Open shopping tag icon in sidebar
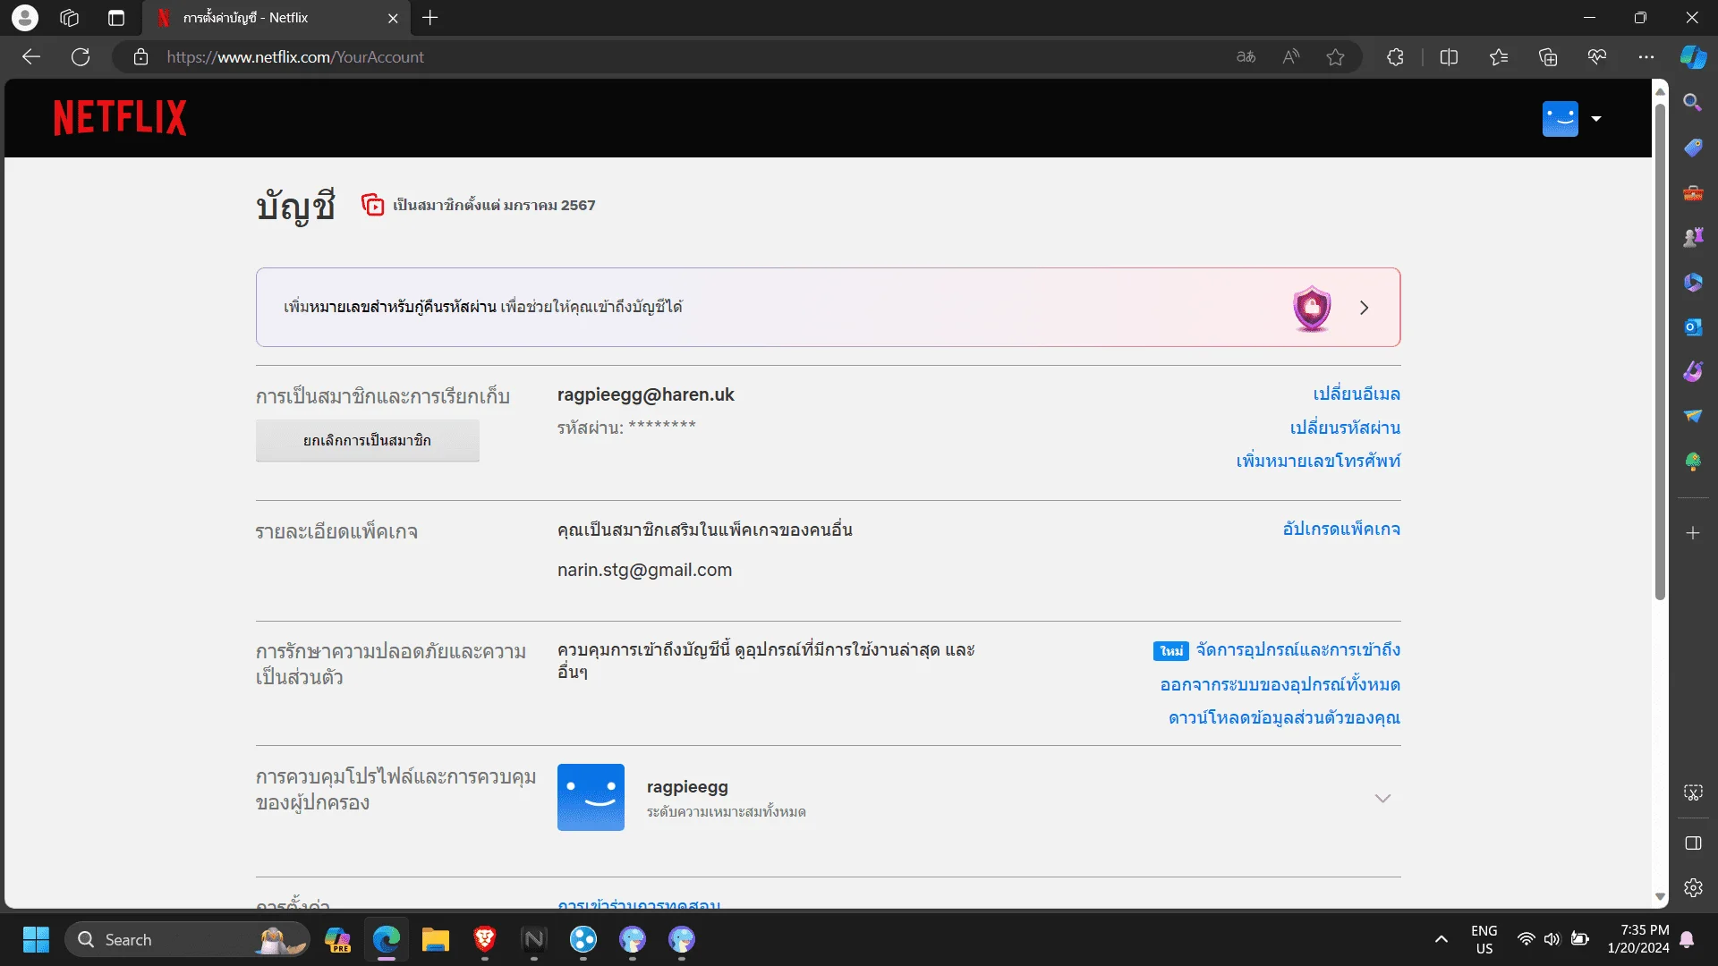Image resolution: width=1718 pixels, height=966 pixels. pos(1692,148)
